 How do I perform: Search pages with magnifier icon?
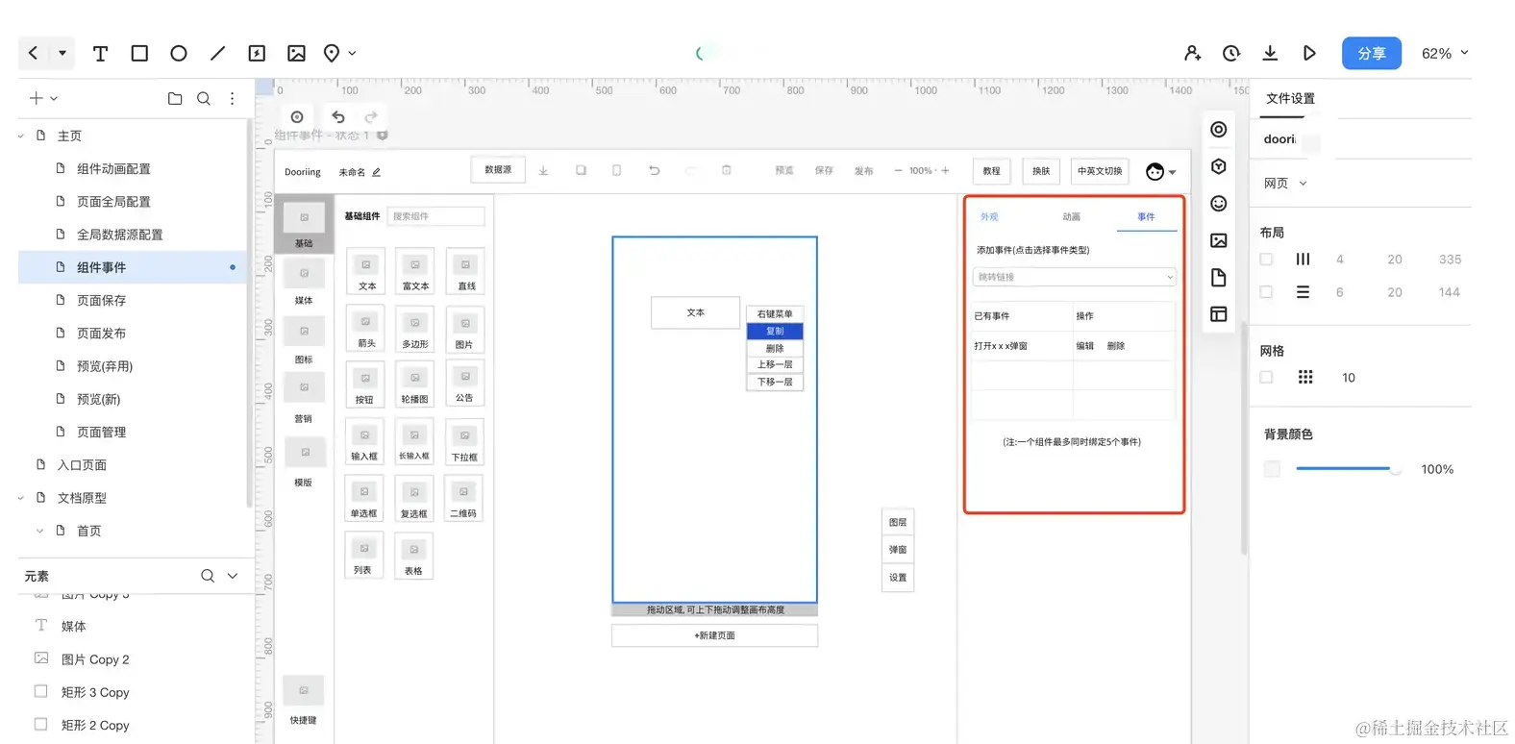tap(204, 98)
